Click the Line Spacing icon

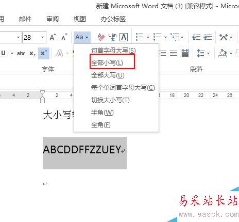tap(201, 53)
